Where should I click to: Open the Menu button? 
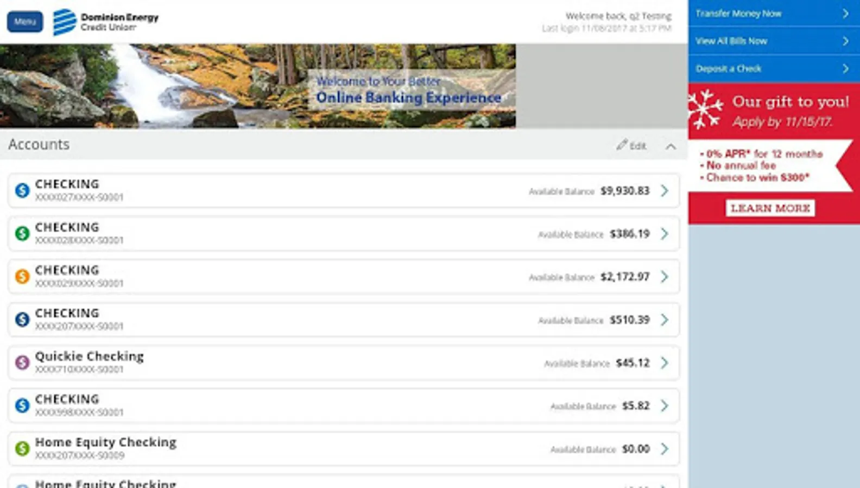coord(25,22)
